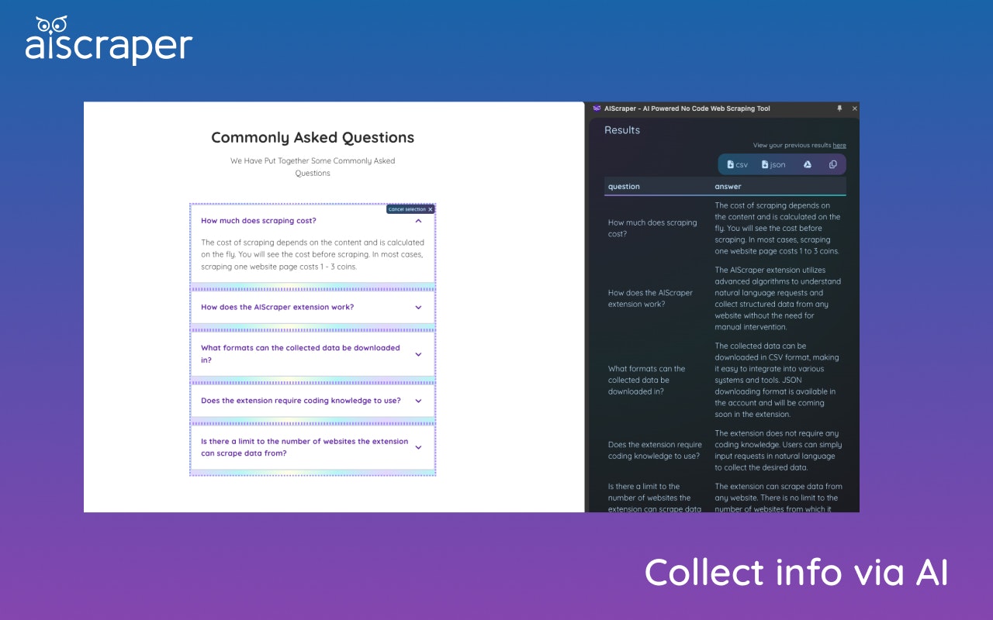Click the panel title 'AIScraper - AI Powered No Code'
This screenshot has width=993, height=620.
point(687,108)
